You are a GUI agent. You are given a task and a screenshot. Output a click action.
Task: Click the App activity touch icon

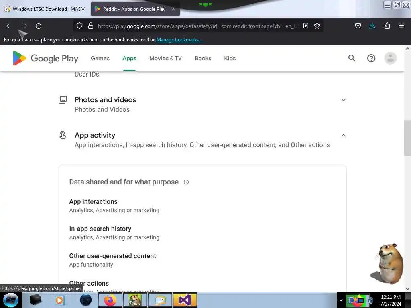click(x=63, y=135)
